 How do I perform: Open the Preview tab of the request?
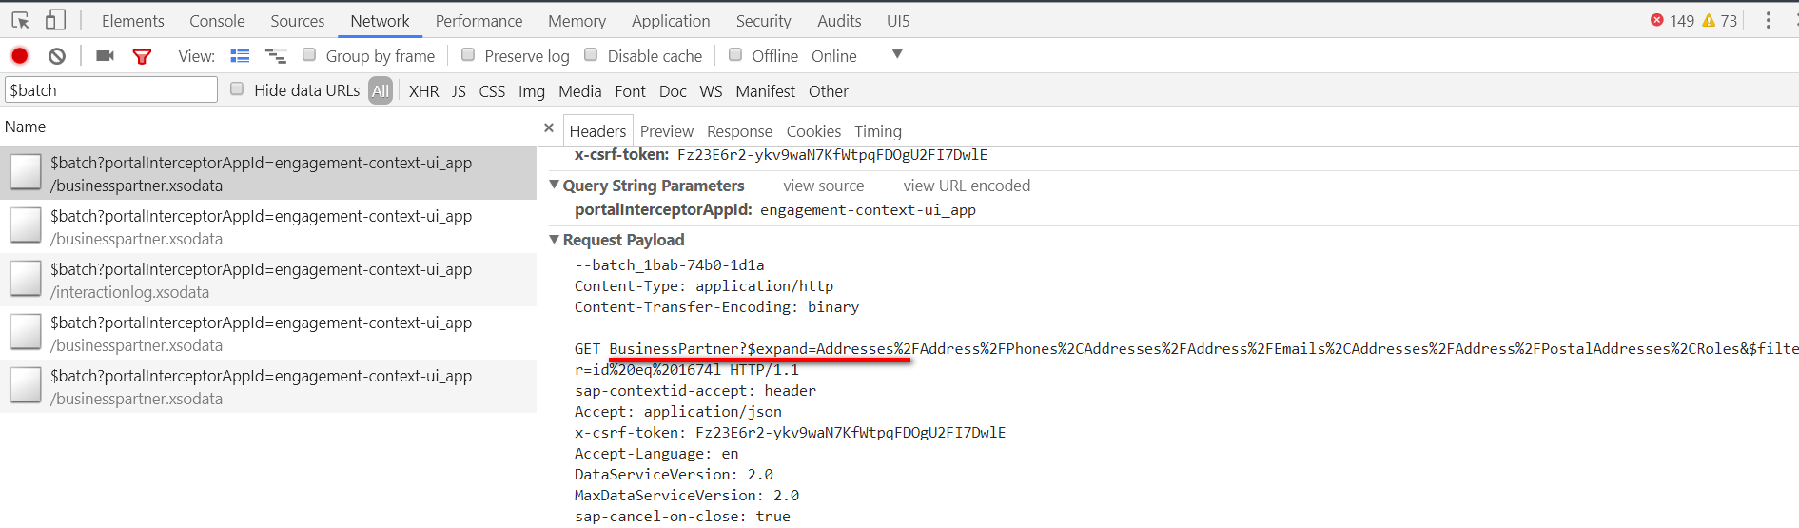click(x=667, y=131)
